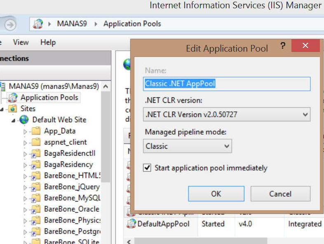Image resolution: width=324 pixels, height=244 pixels.
Task: Click the BareBone_Postgre application icon
Action: coord(36,232)
